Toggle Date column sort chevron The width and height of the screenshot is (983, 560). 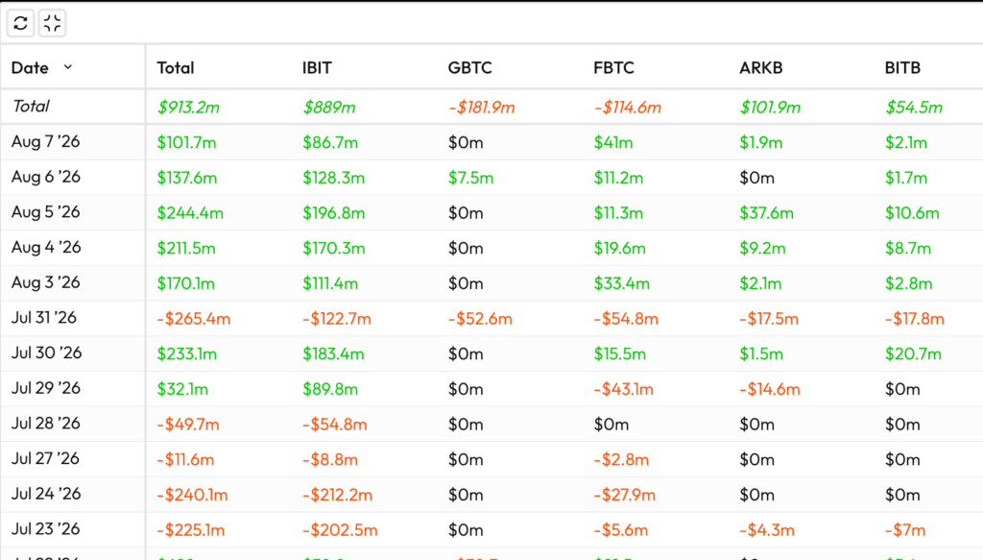pyautogui.click(x=68, y=66)
